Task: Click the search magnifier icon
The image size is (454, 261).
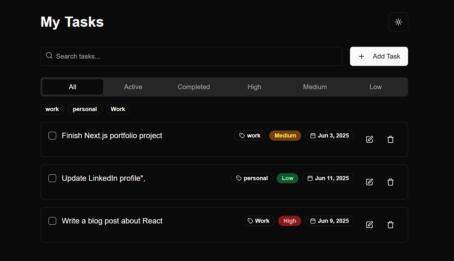Action: pos(49,56)
